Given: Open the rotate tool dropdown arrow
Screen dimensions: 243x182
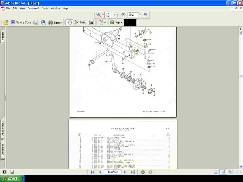Looking at the screenshot, I should click(105, 23).
